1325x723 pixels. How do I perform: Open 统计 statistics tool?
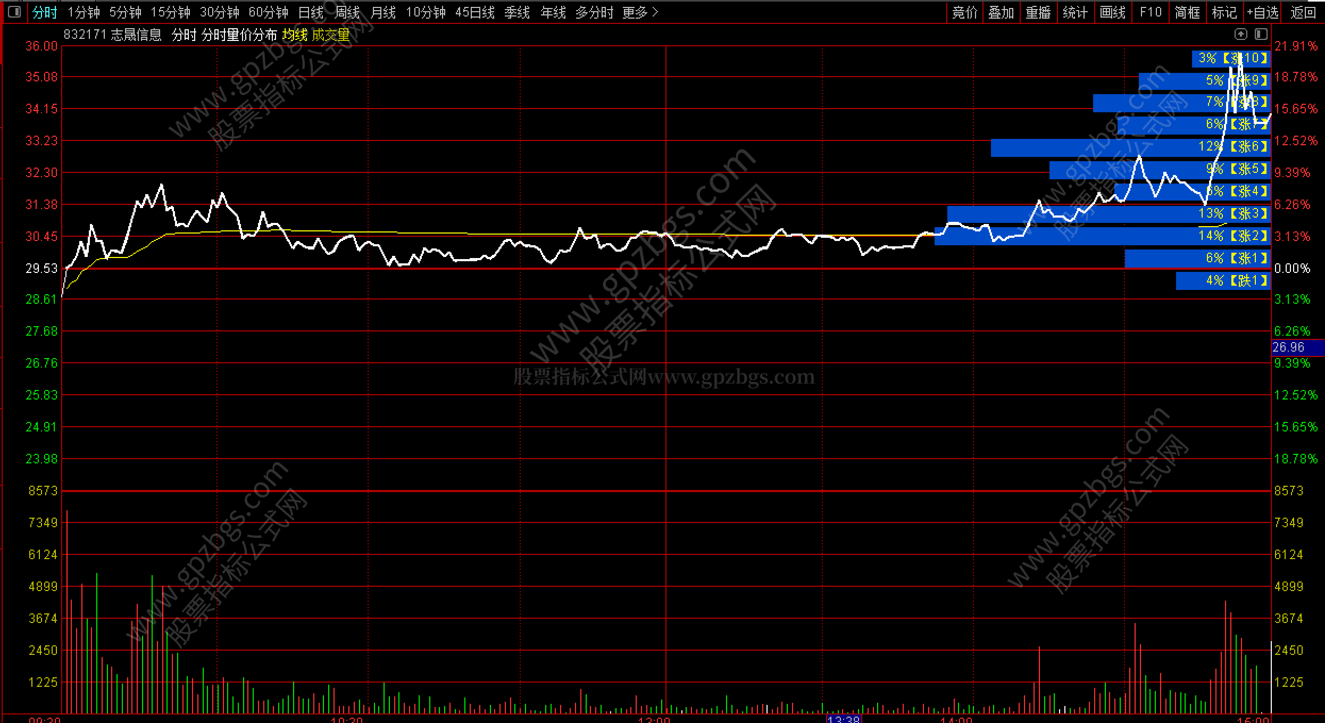(1075, 12)
